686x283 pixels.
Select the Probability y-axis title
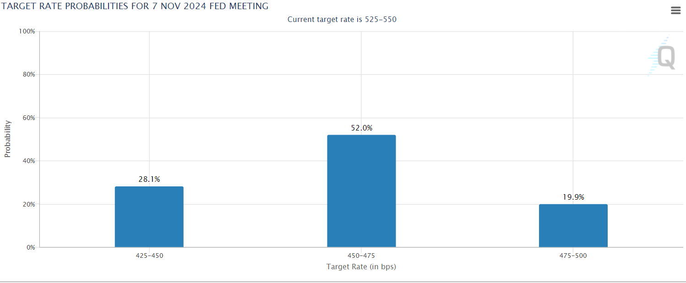click(x=7, y=139)
